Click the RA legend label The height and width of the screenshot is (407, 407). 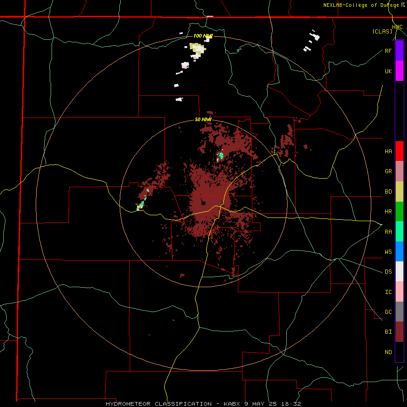point(388,232)
